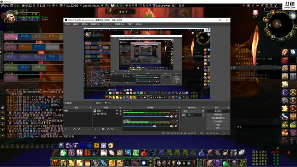The width and height of the screenshot is (297, 167).
Task: Click the OBS preview canvas
Action: click(x=147, y=63)
